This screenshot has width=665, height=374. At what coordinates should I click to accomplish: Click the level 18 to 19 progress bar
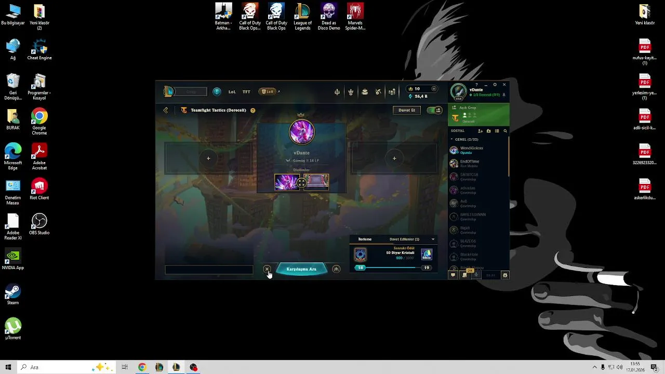click(393, 268)
